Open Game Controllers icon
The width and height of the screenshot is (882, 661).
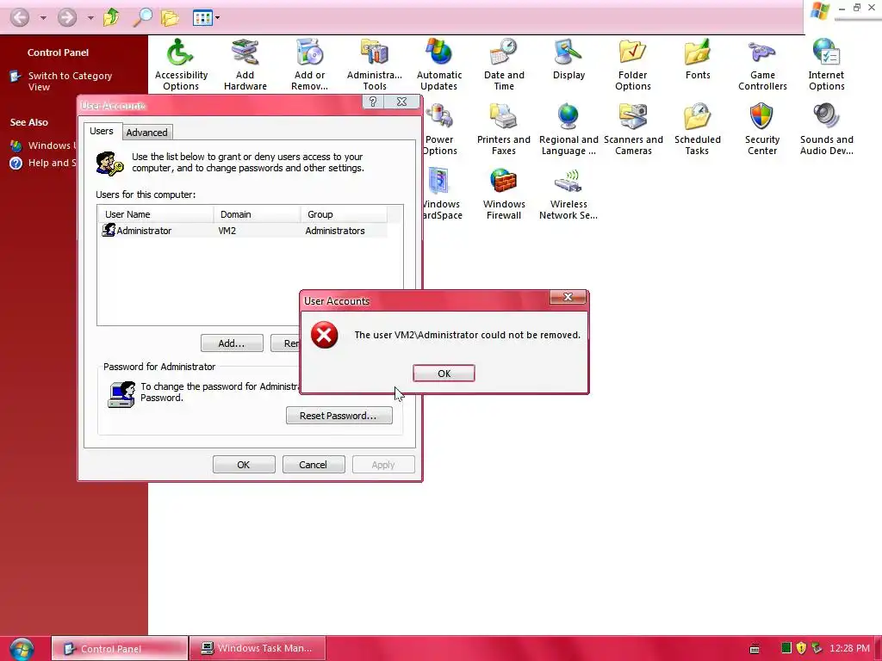[762, 64]
